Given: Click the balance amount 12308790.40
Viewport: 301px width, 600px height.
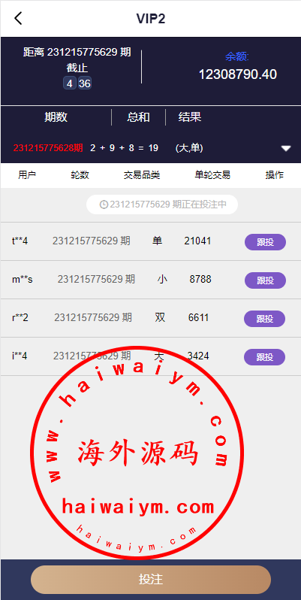Looking at the screenshot, I should tap(238, 74).
